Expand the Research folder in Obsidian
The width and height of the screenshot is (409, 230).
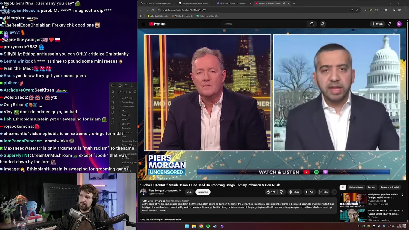click(x=126, y=119)
